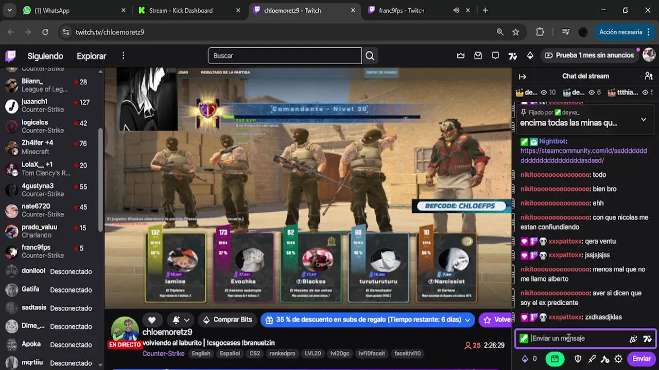Toggle the notification bell for chloemoretz9
The image size is (659, 370).
(181, 320)
